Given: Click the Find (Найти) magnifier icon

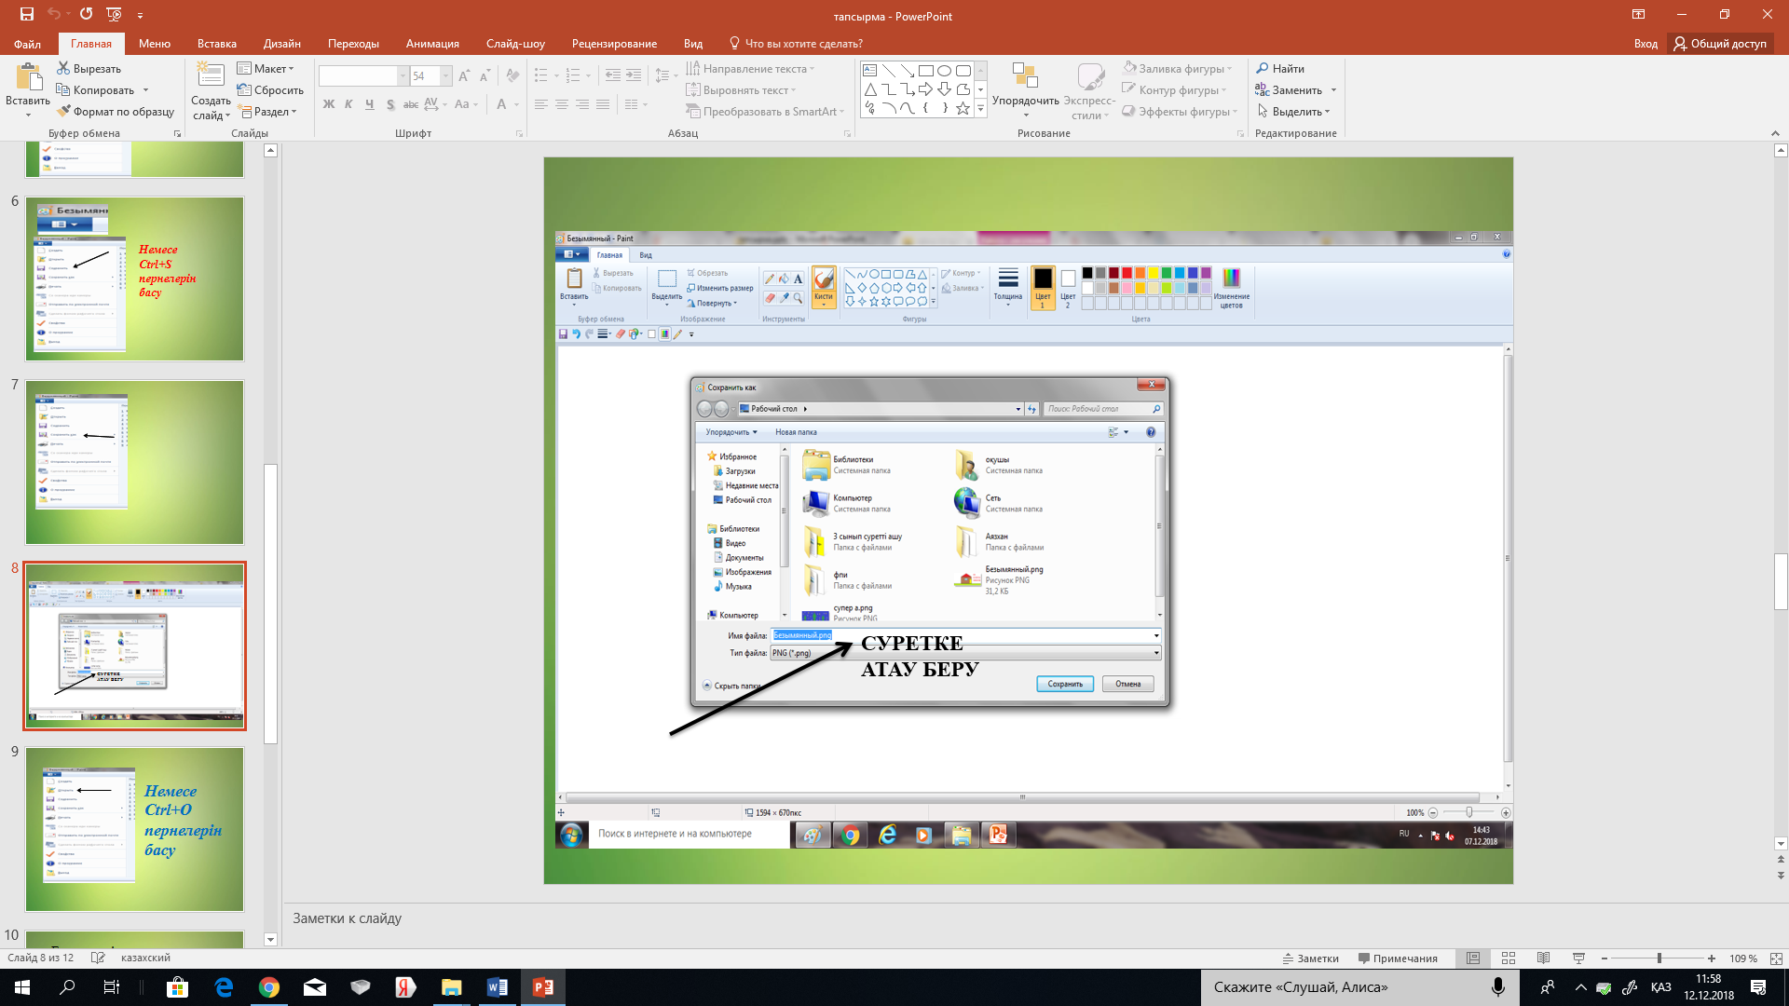Looking at the screenshot, I should 1263,68.
